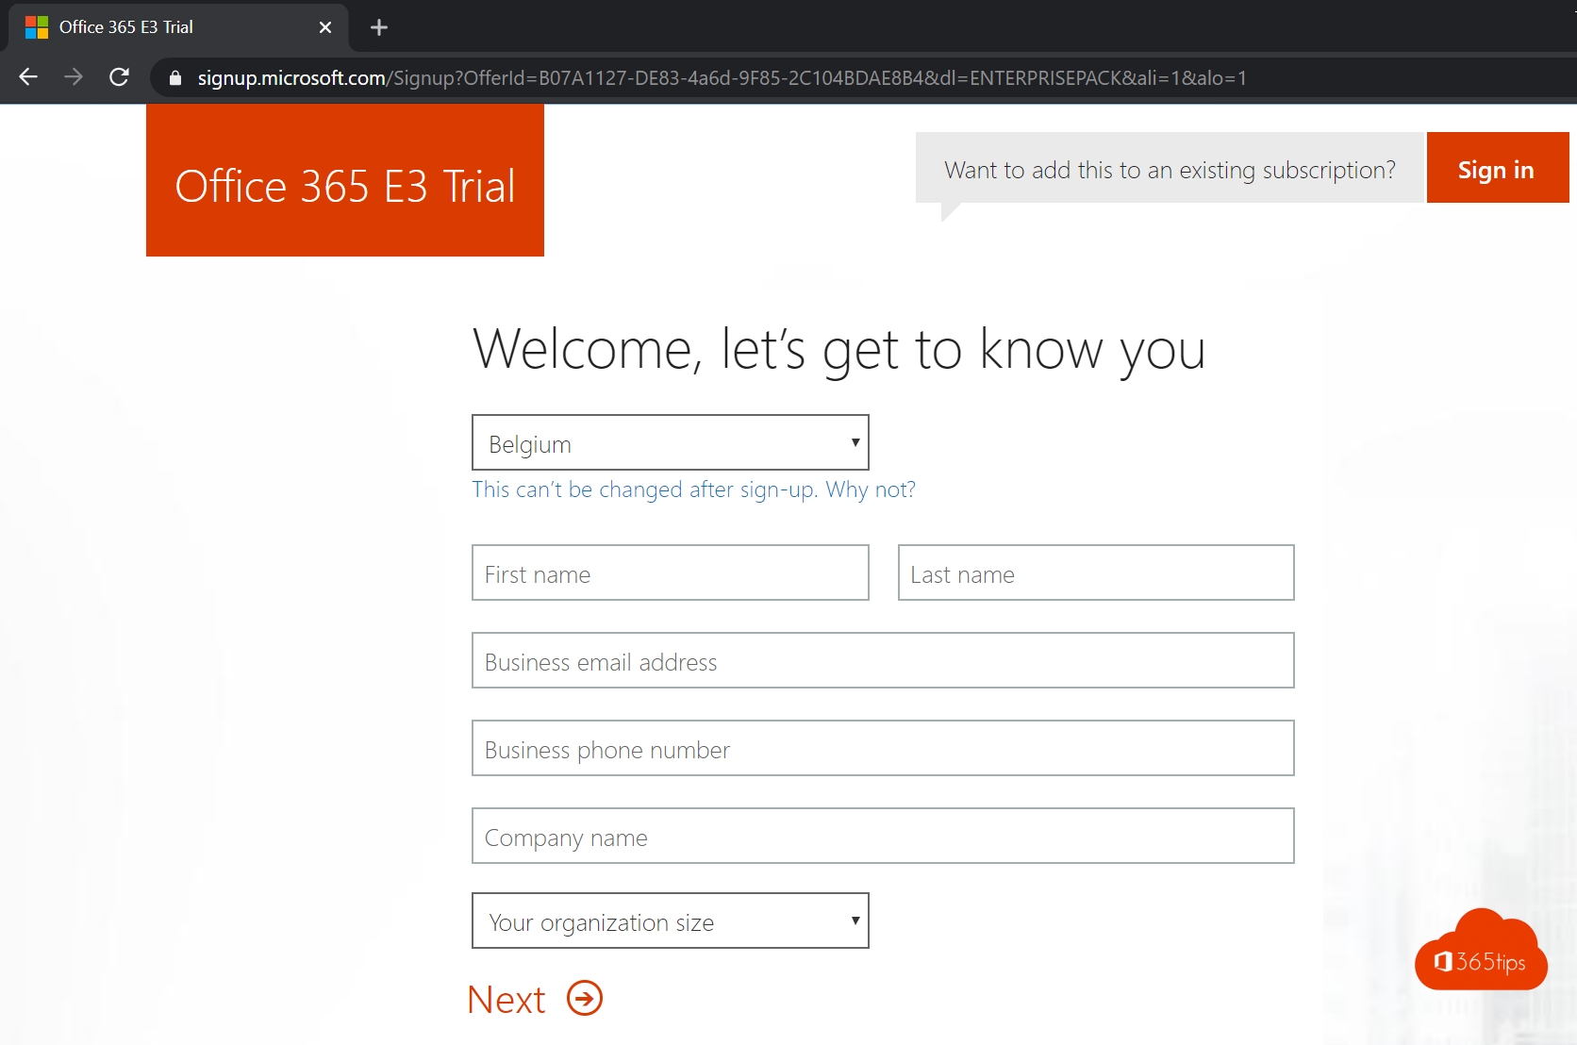Expand the Your organization size dropdown

tap(671, 921)
